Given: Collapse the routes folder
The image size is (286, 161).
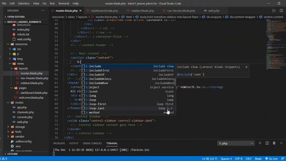Looking at the screenshot, I should (19, 102).
